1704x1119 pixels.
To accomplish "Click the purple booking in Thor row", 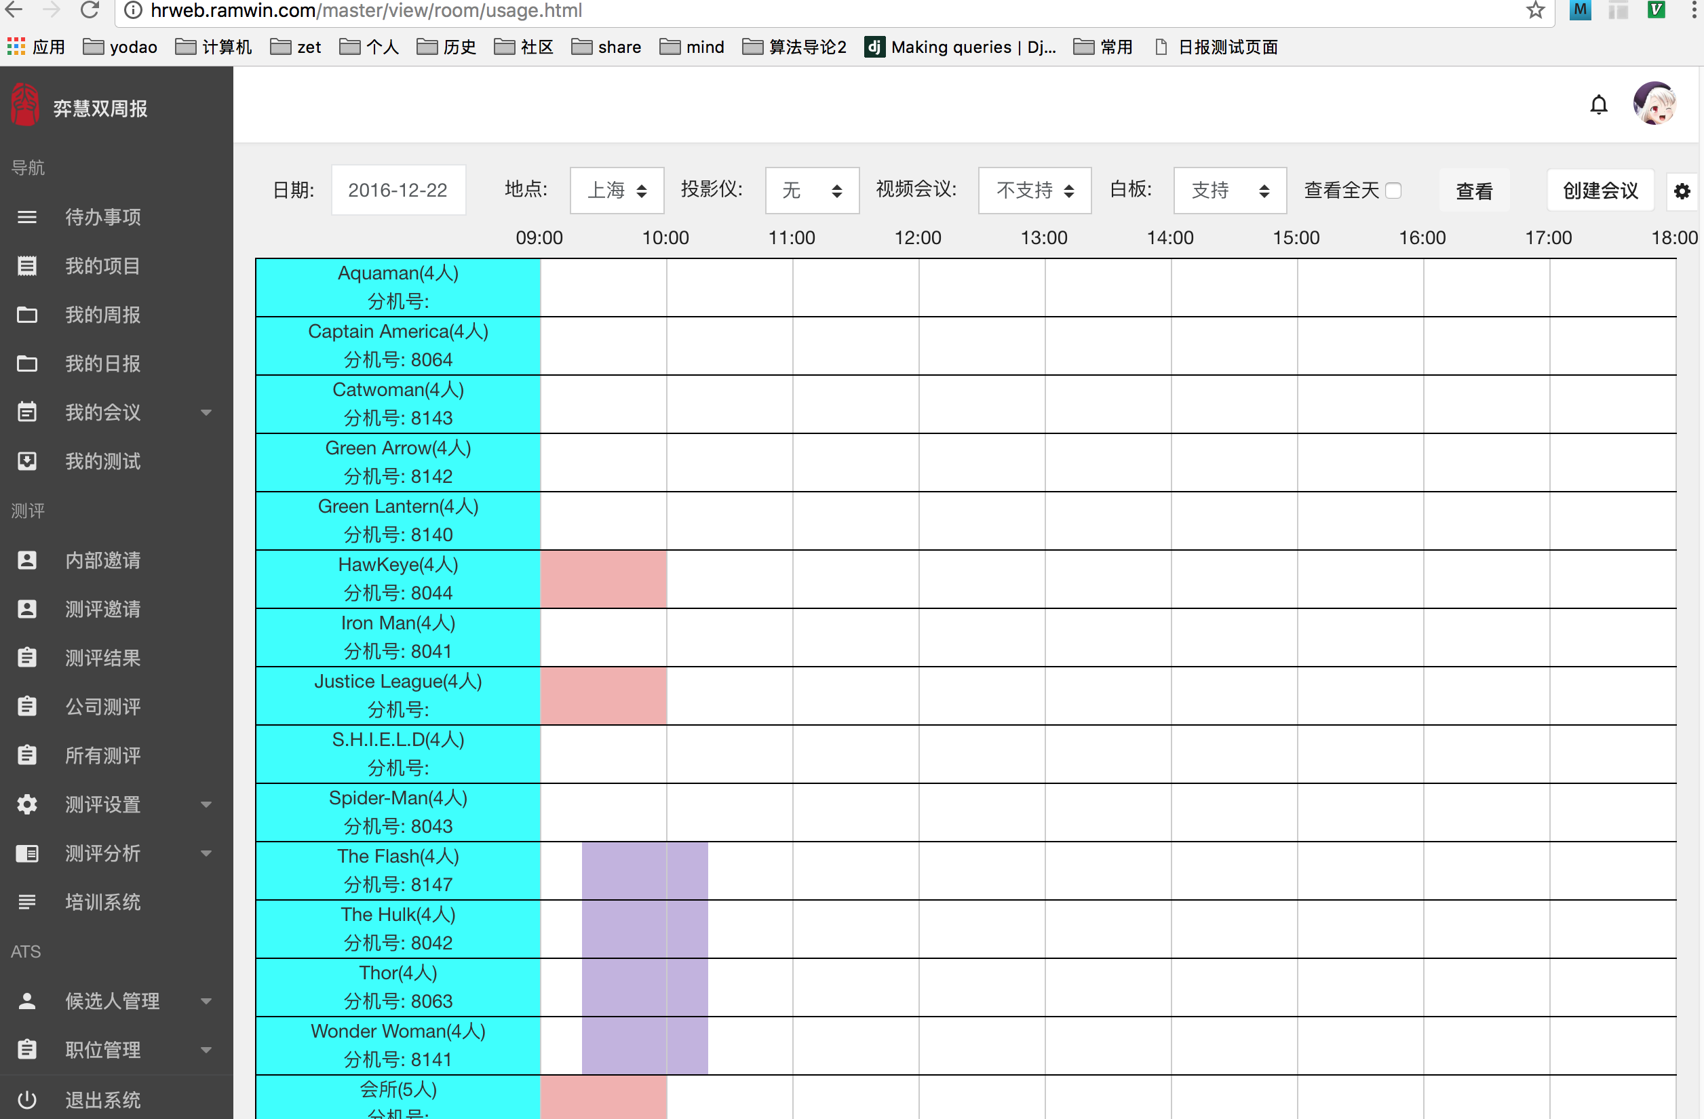I will (644, 988).
